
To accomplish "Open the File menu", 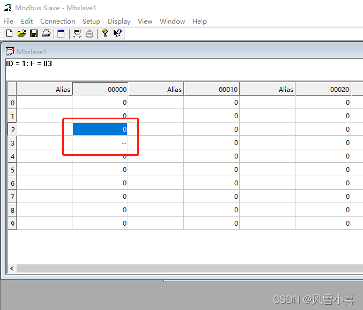I will 8,21.
